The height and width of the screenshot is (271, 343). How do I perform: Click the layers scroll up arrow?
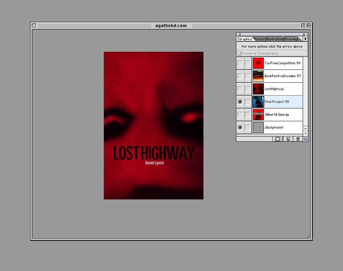point(306,129)
